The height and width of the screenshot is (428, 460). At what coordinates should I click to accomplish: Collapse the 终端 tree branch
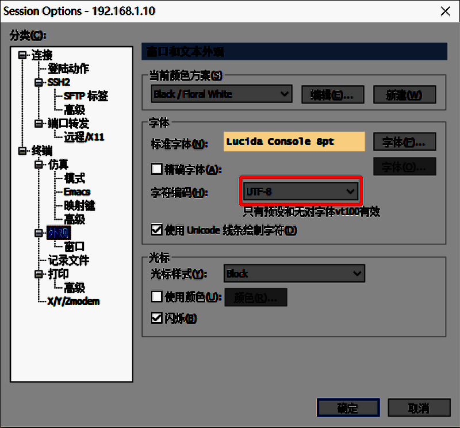click(24, 151)
